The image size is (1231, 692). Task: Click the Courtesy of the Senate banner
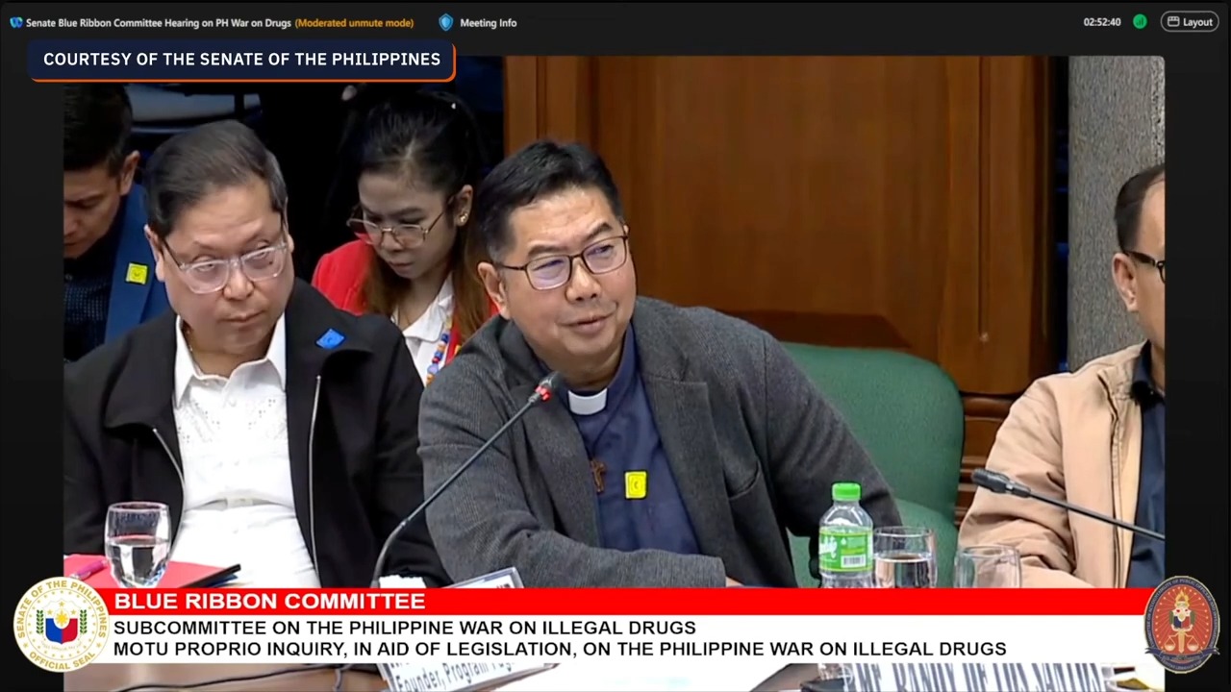241,60
